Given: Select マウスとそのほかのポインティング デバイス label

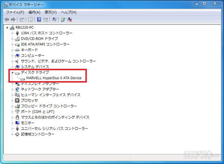Looking at the screenshot, I should tap(55, 117).
